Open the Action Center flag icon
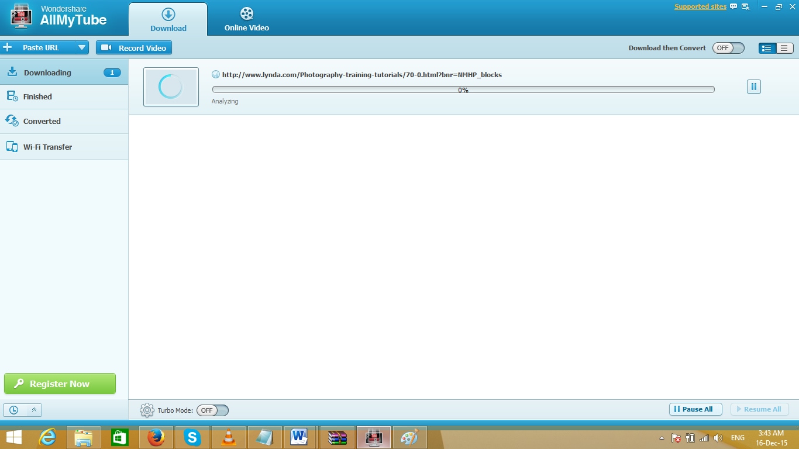This screenshot has height=449, width=799. [x=676, y=438]
